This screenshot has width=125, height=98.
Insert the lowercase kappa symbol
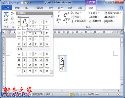[x=47, y=27]
